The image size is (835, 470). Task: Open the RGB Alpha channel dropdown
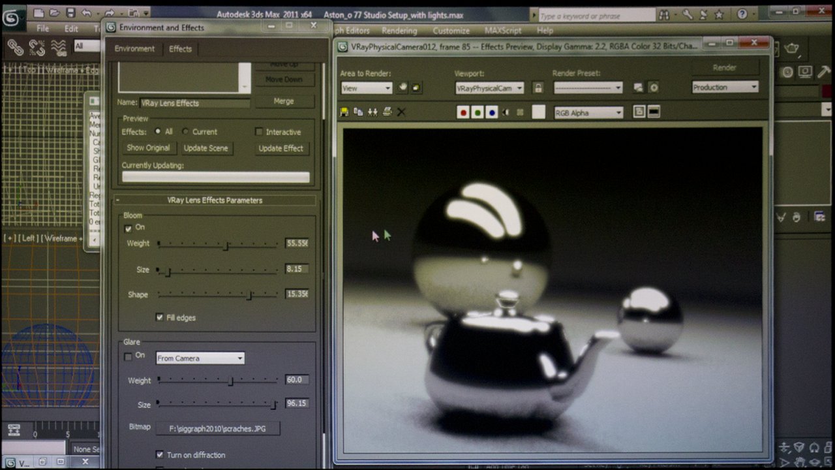pyautogui.click(x=588, y=113)
